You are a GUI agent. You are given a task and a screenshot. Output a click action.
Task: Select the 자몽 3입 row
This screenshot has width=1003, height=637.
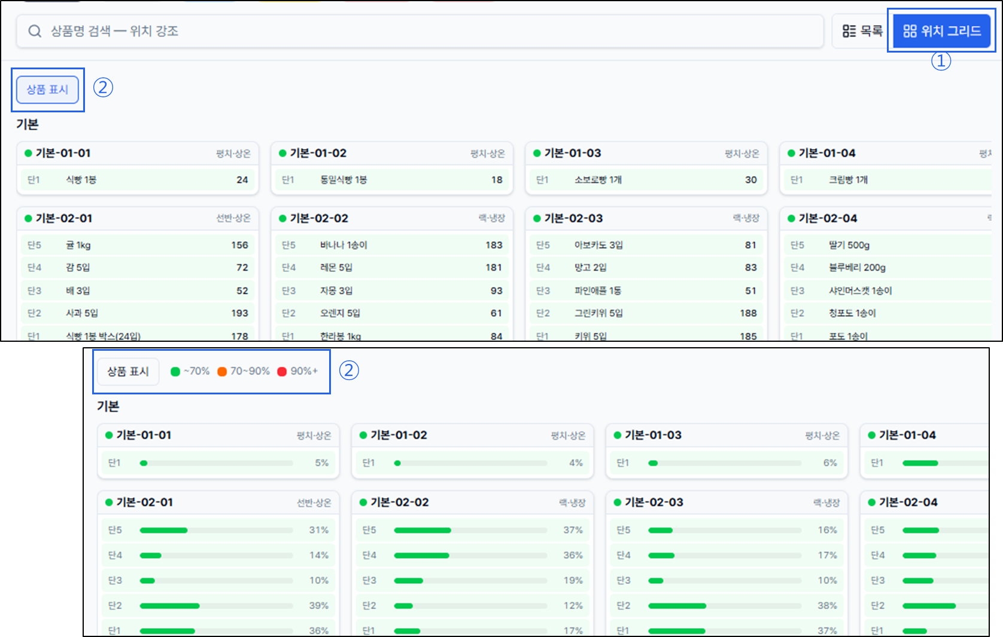392,291
